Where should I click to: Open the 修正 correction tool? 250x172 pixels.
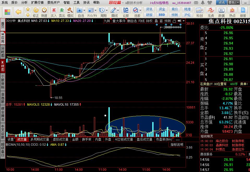click(36, 12)
